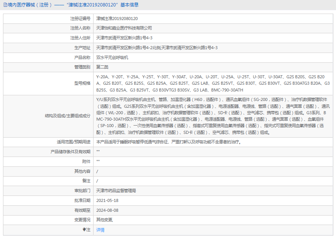Image resolution: width=336 pixels, height=239 pixels.
Task: Click the 产品储存条件及有效期 row label
Action: (71, 152)
